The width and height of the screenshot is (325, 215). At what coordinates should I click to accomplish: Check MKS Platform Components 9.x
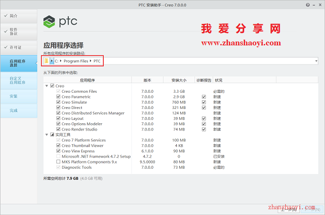coord(58,161)
